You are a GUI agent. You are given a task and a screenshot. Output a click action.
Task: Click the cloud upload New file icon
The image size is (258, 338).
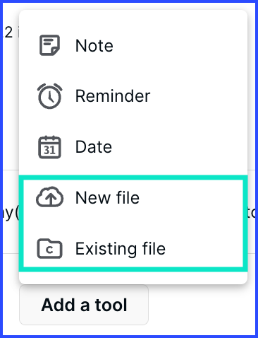[49, 197]
